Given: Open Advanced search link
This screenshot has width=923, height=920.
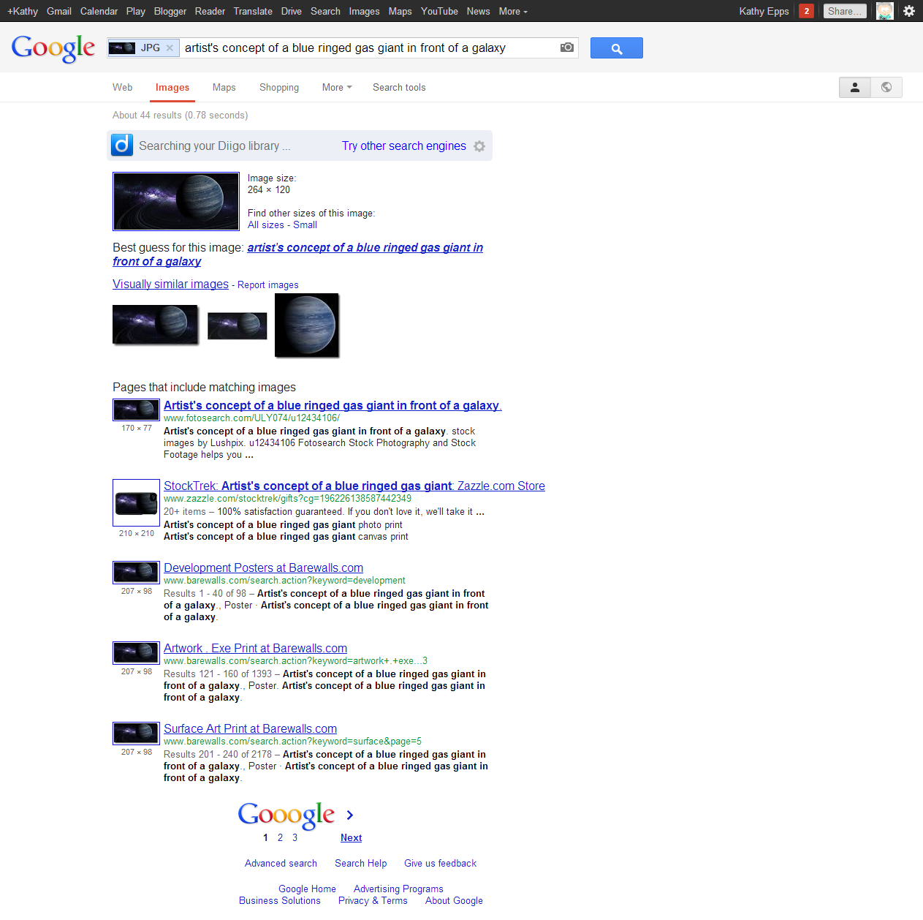Looking at the screenshot, I should point(281,863).
